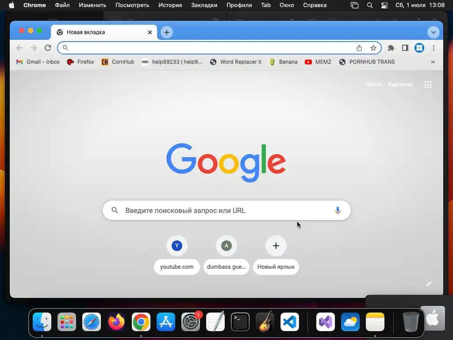The height and width of the screenshot is (340, 453).
Task: Click the magnifier icon in Google search box
Action: (115, 210)
